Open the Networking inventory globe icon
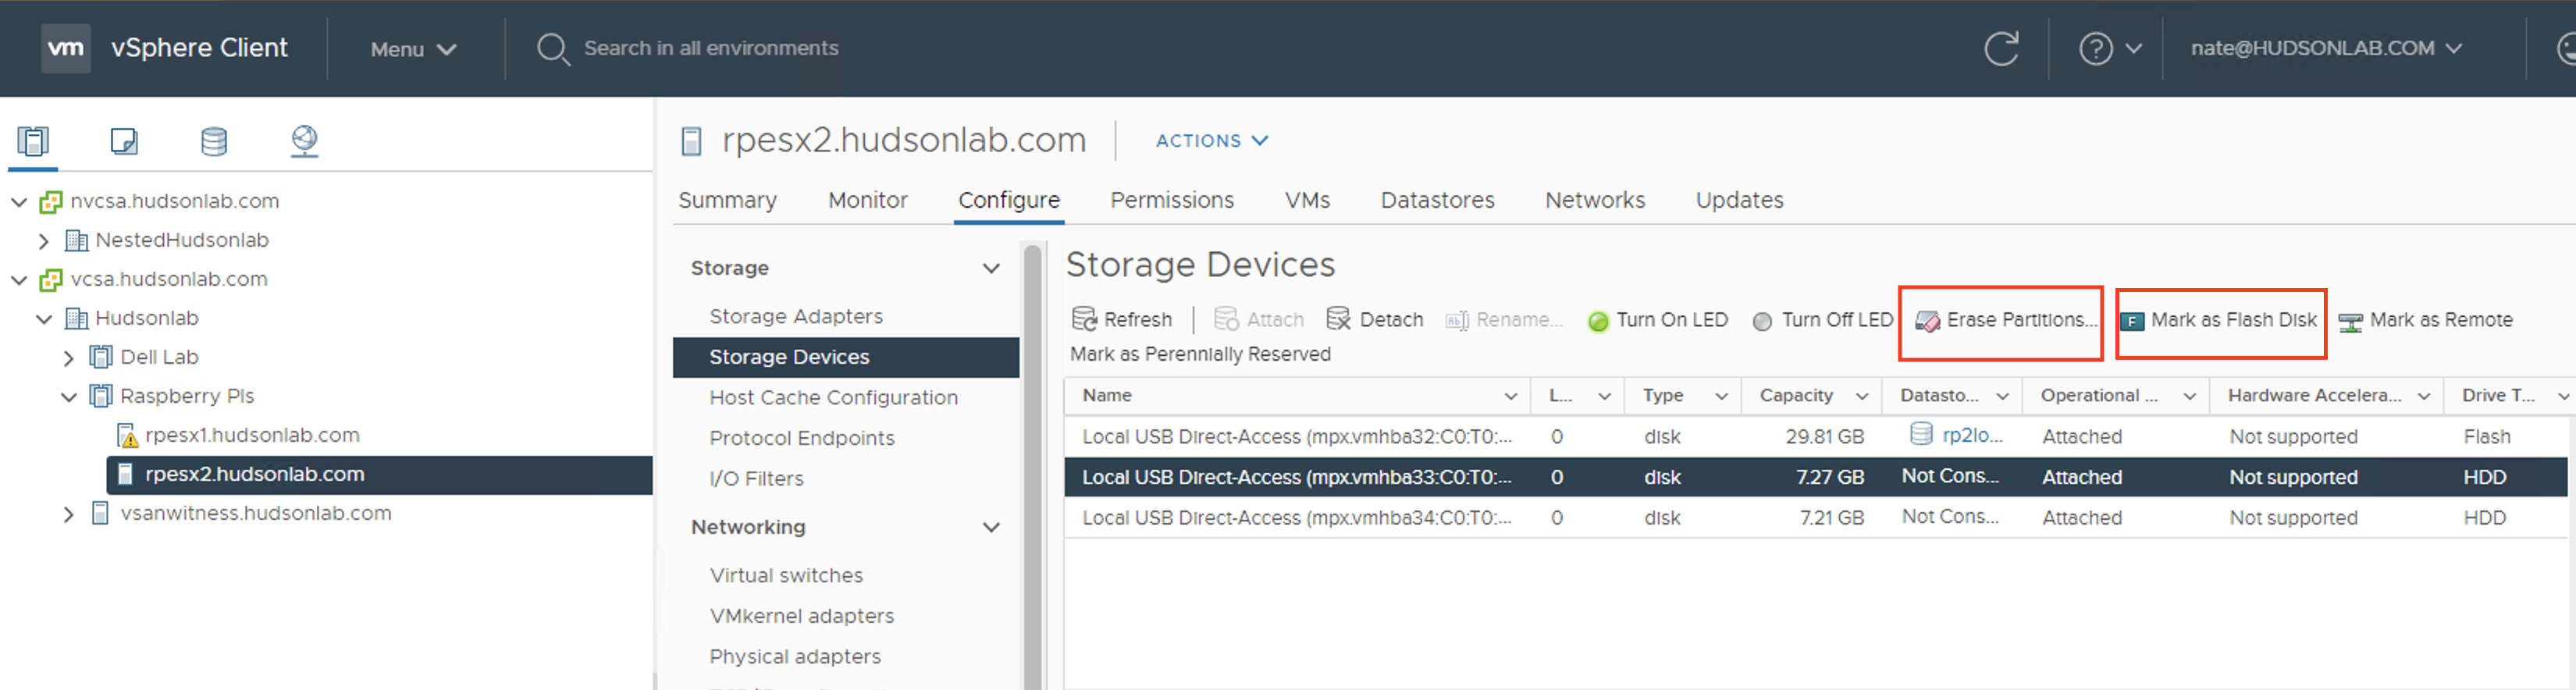The height and width of the screenshot is (690, 2576). [x=304, y=141]
